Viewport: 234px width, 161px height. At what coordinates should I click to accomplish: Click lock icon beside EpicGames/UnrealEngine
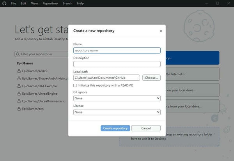[19, 94]
